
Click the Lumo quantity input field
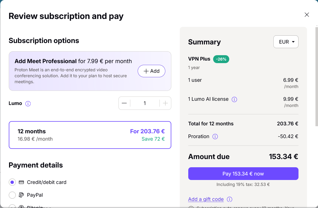(145, 103)
